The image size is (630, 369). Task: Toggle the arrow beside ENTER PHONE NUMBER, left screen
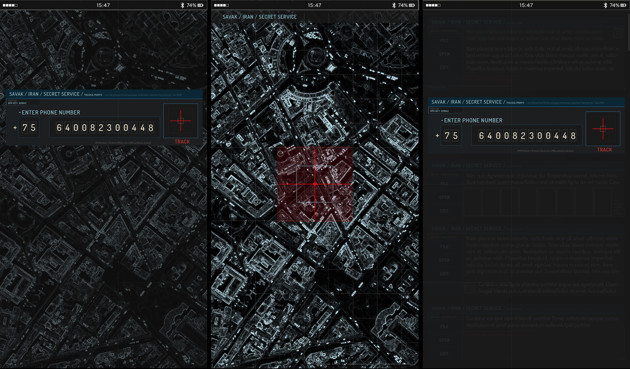click(20, 113)
